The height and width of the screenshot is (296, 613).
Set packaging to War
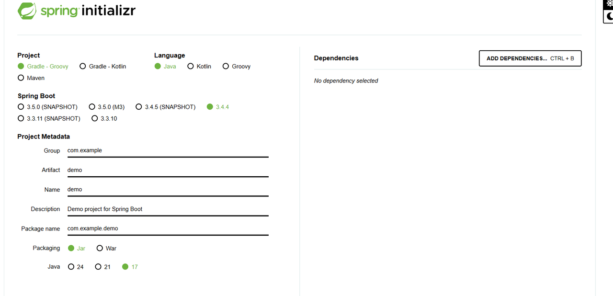click(100, 248)
